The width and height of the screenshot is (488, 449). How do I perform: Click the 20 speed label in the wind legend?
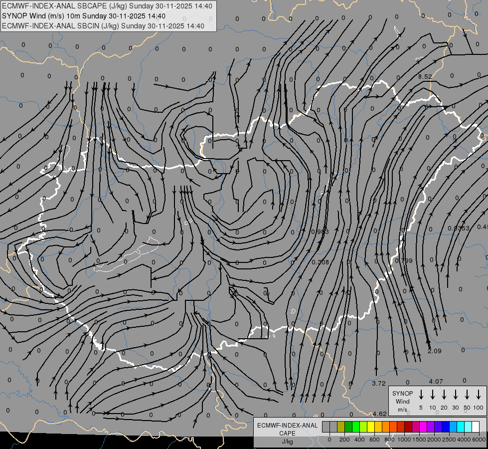(444, 408)
